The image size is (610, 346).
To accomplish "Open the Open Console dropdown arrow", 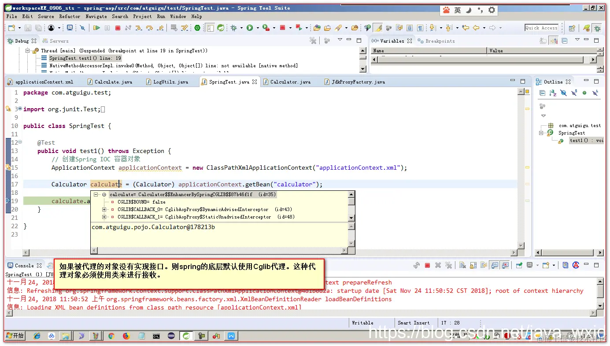I will (x=554, y=265).
